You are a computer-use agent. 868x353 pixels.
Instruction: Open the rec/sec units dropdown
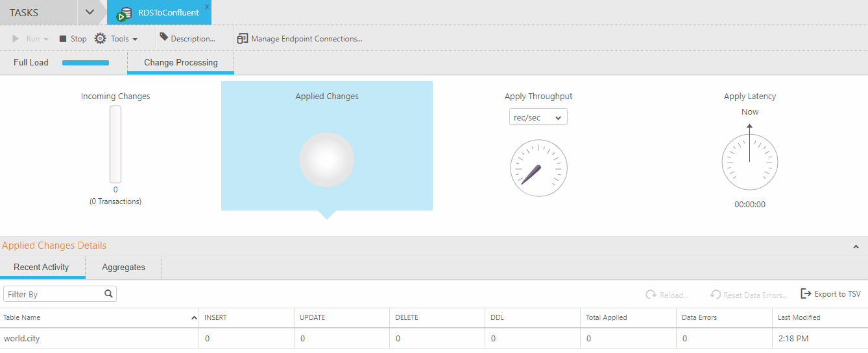(x=538, y=117)
